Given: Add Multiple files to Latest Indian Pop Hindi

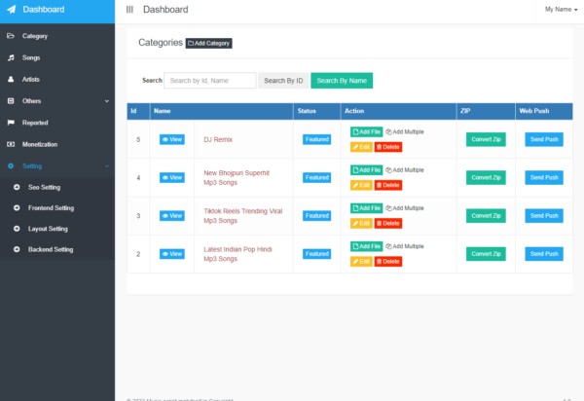Looking at the screenshot, I should (x=405, y=246).
